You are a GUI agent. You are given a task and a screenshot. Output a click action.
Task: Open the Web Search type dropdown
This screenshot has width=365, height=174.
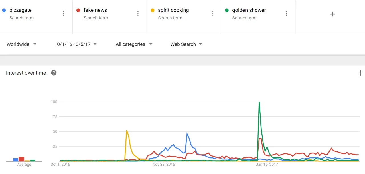(x=186, y=44)
